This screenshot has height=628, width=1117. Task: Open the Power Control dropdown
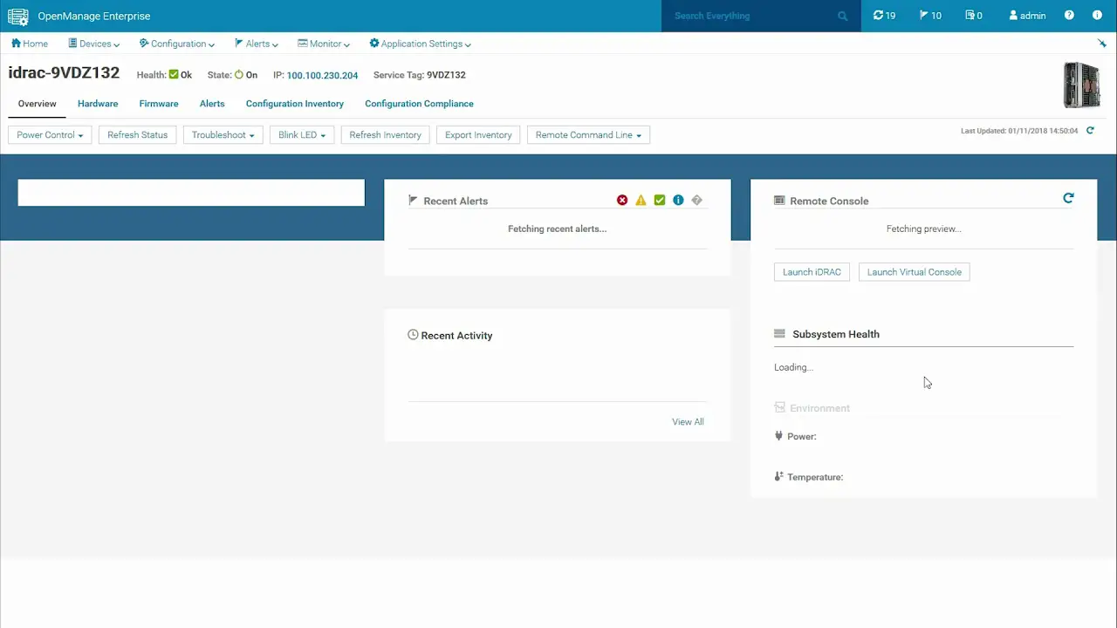pyautogui.click(x=49, y=134)
